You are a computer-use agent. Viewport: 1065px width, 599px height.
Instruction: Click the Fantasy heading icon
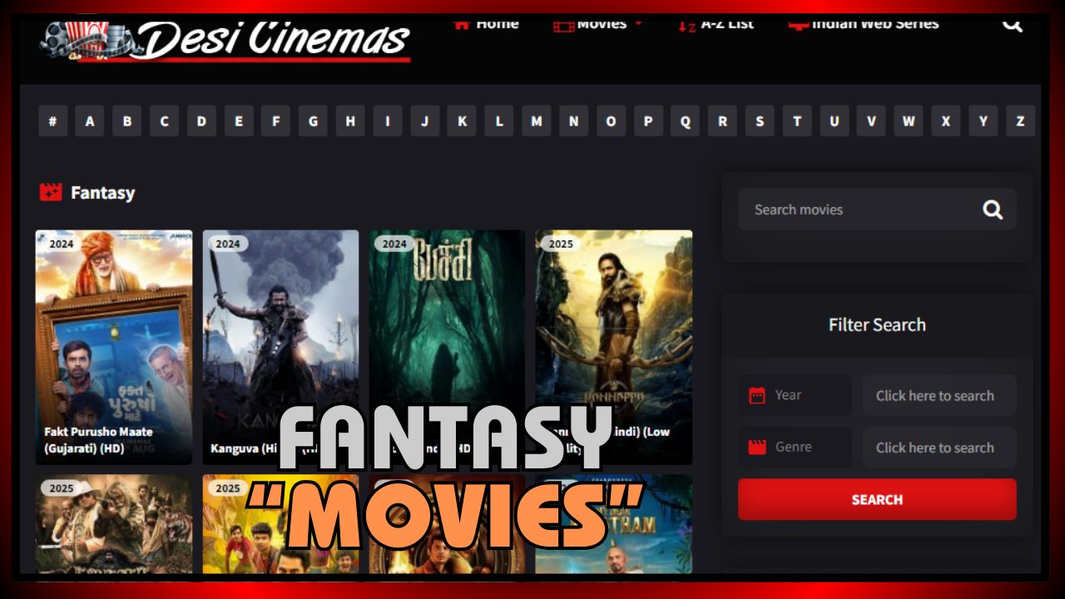[51, 192]
